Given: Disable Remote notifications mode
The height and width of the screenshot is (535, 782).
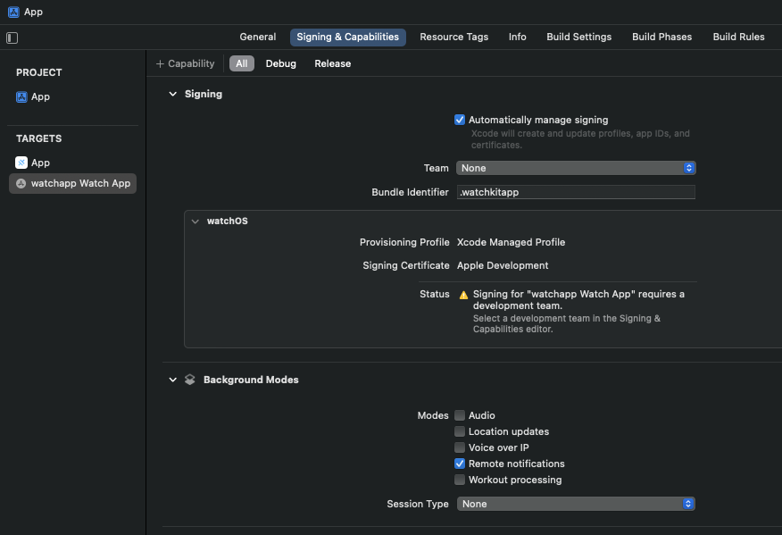Looking at the screenshot, I should pyautogui.click(x=460, y=464).
